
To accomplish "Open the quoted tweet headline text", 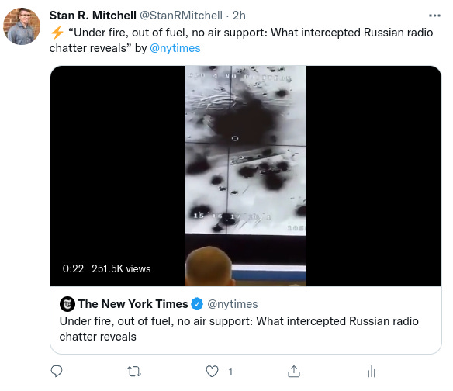I will point(239,329).
